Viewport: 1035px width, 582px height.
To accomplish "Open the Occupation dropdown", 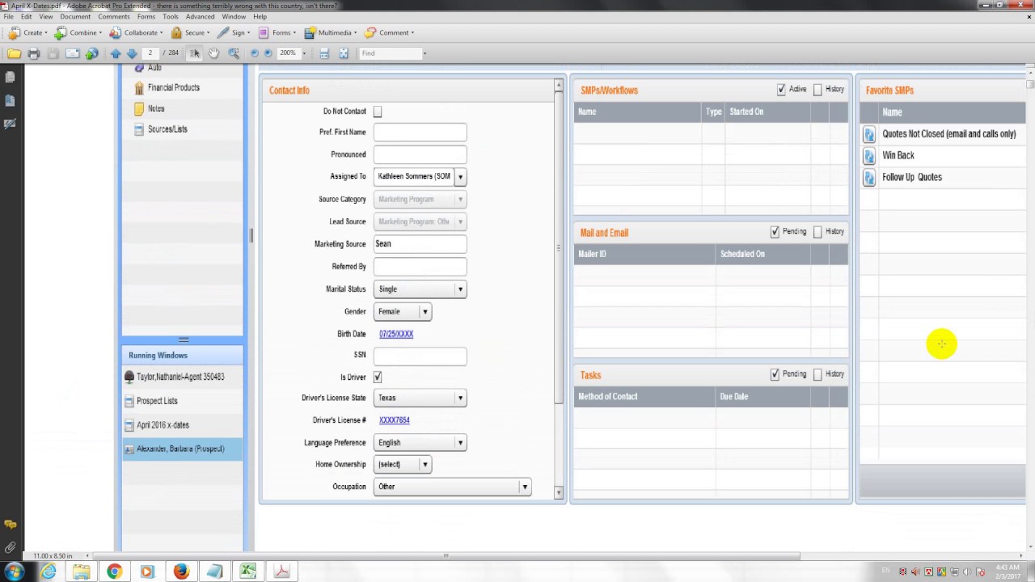I will pos(525,487).
